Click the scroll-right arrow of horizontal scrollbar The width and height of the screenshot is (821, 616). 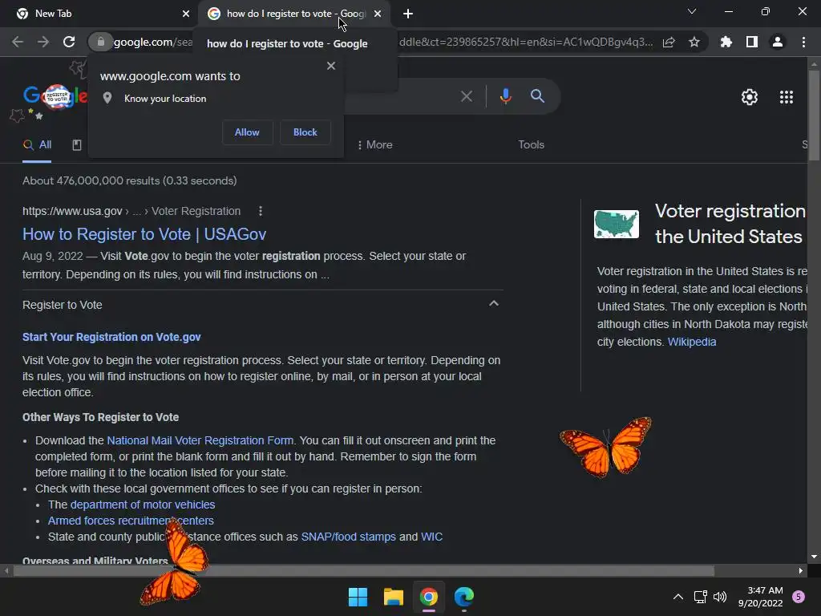click(x=801, y=570)
